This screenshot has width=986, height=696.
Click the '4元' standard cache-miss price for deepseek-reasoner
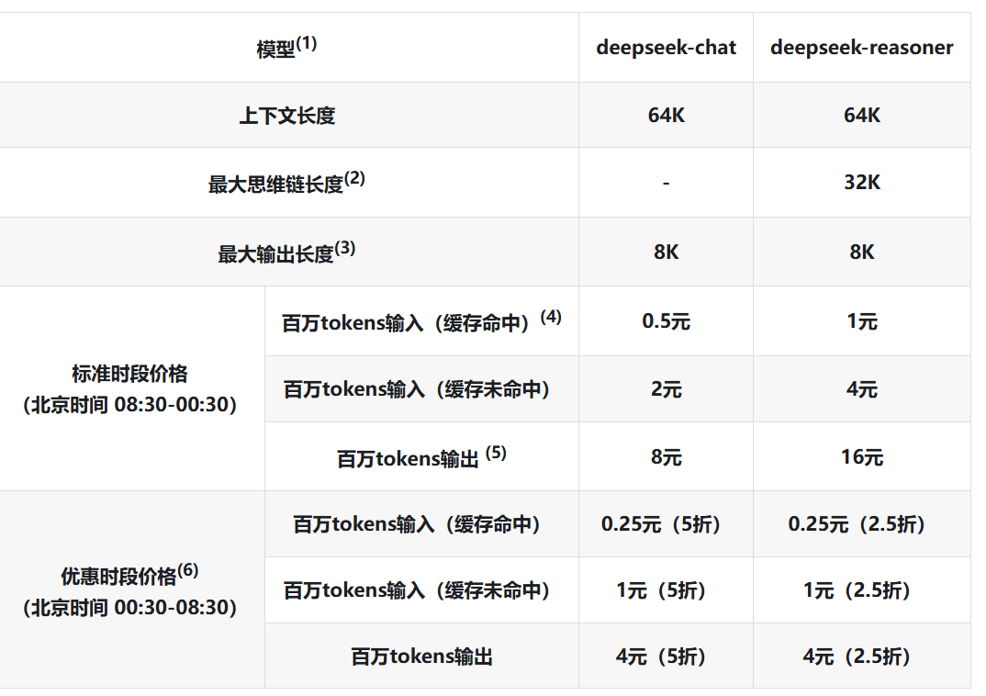861,389
